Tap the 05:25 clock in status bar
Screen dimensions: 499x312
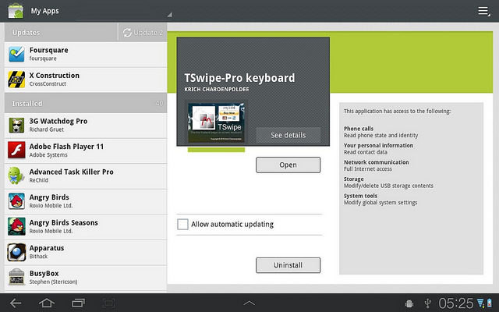(x=456, y=303)
